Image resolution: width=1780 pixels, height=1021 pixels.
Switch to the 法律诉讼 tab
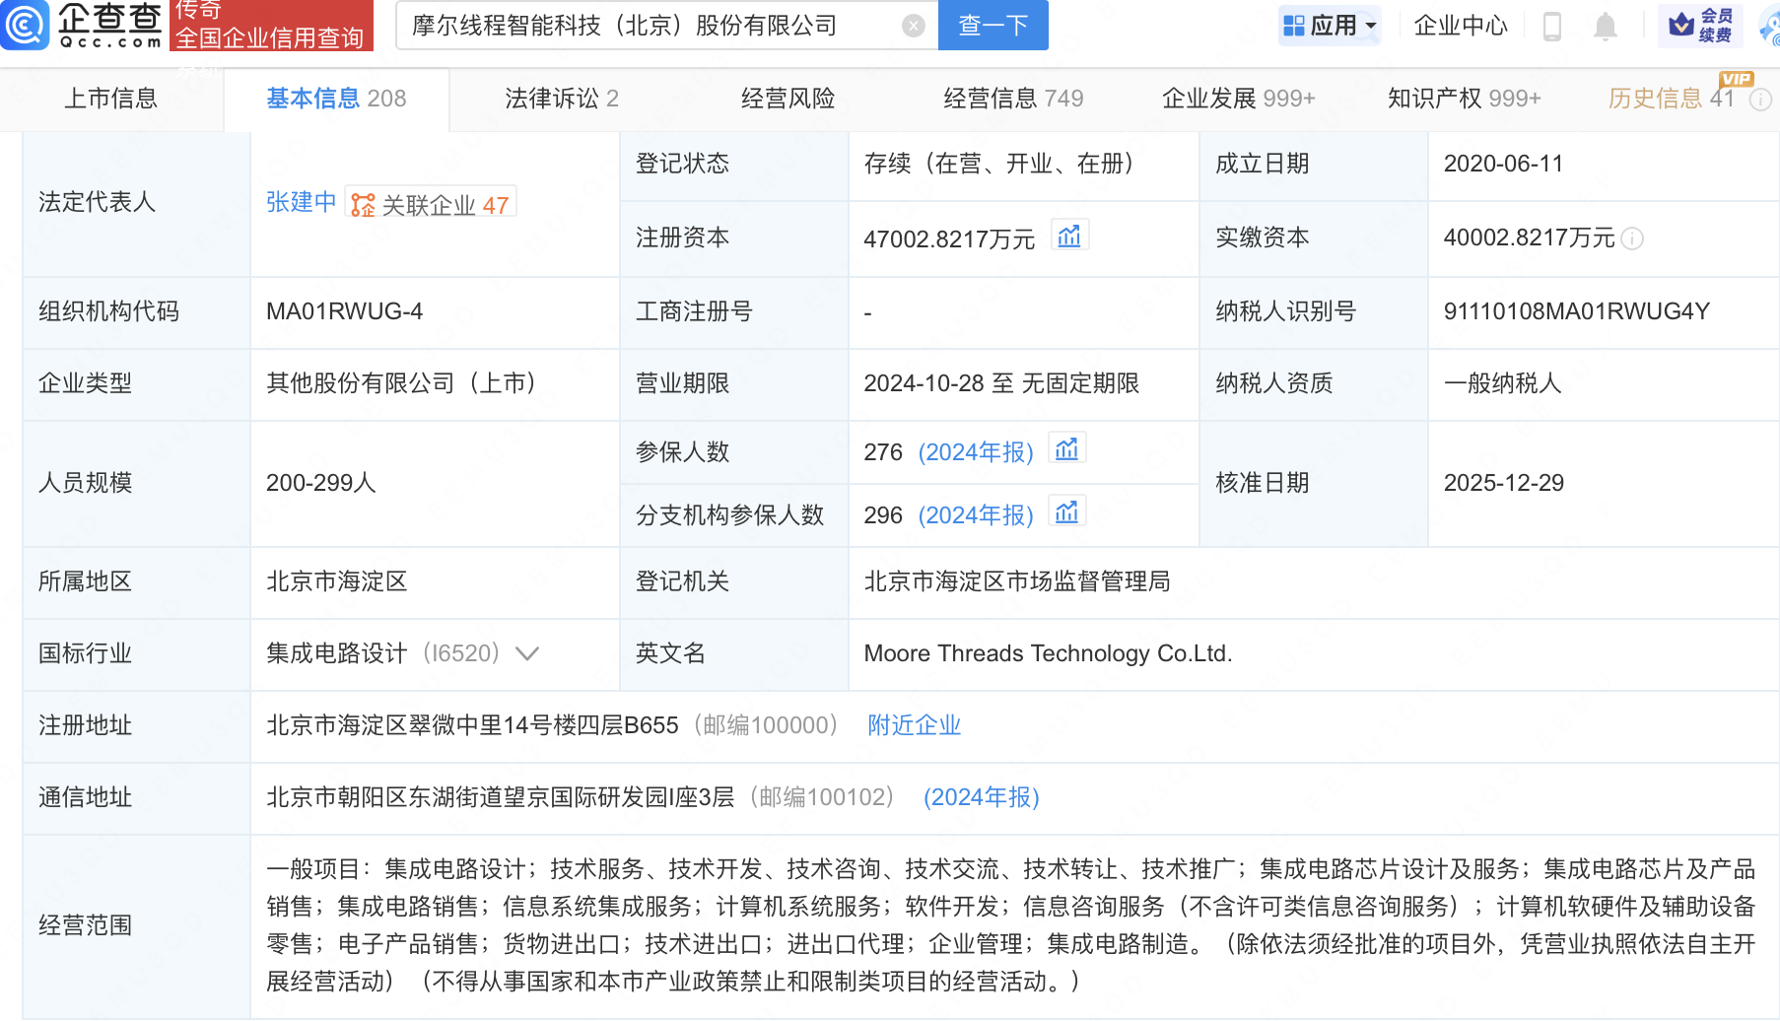[561, 99]
